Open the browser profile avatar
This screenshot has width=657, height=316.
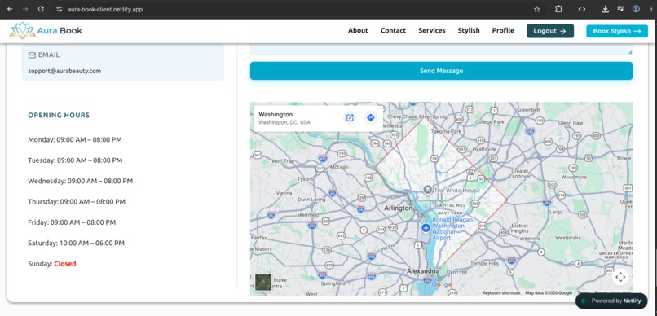[x=636, y=9]
